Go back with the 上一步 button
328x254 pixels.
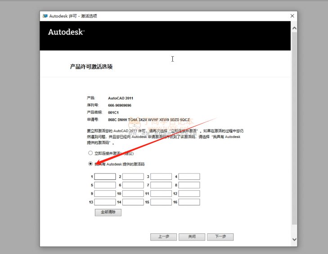(x=163, y=237)
